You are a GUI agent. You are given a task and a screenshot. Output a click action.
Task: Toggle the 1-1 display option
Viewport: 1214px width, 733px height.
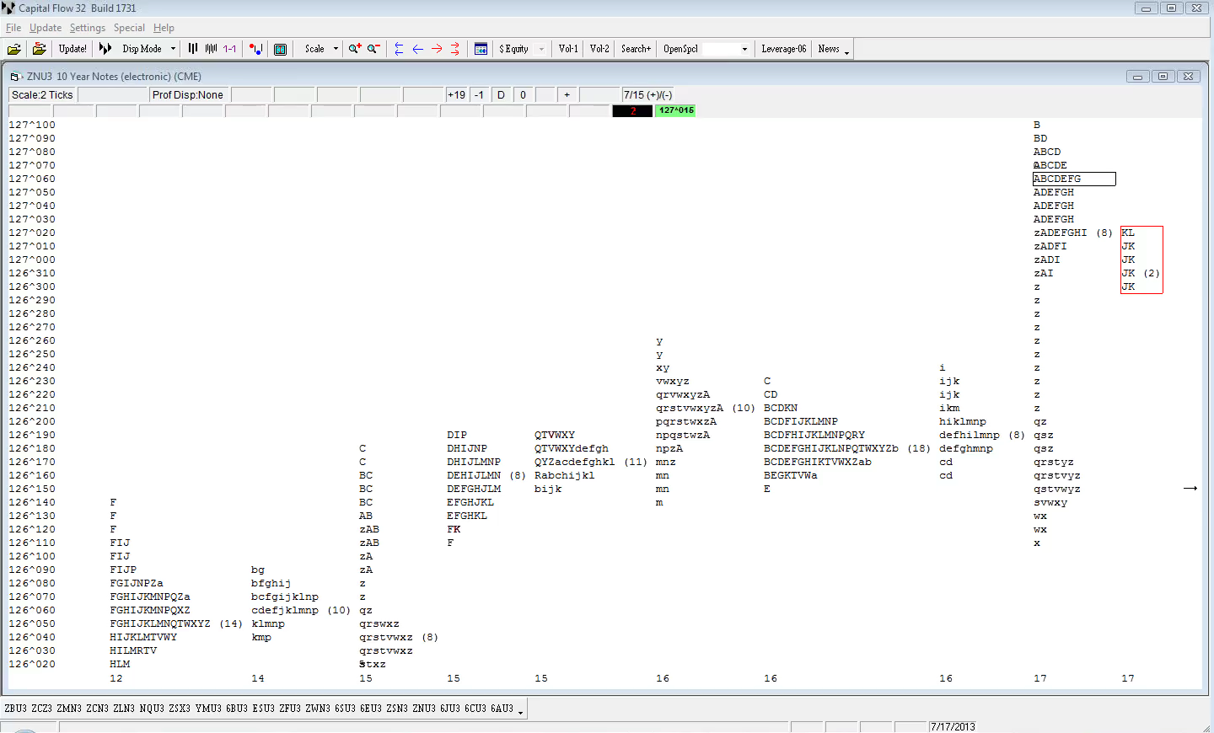click(229, 49)
